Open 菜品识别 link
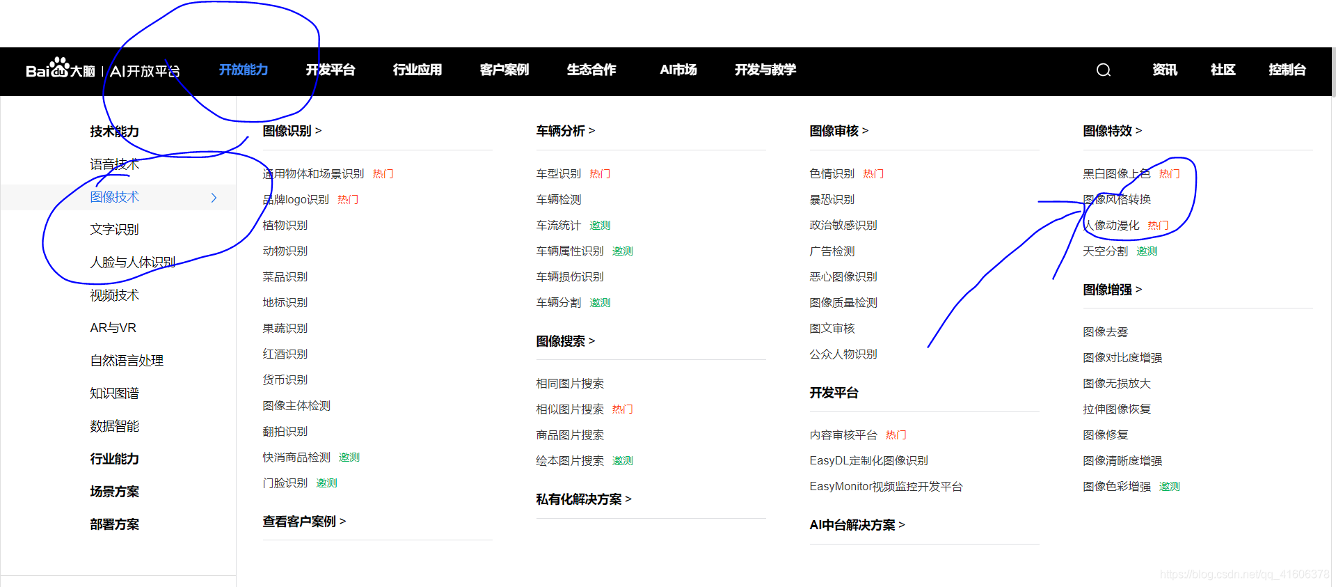This screenshot has width=1336, height=587. coord(285,277)
